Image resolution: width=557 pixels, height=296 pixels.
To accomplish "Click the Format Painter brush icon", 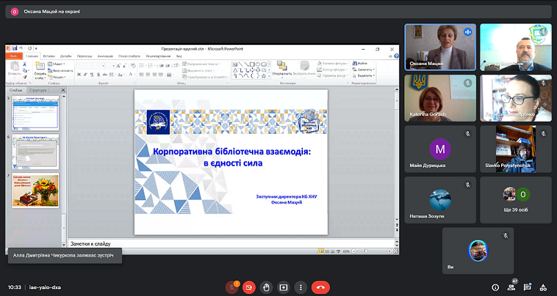I will pos(25,77).
